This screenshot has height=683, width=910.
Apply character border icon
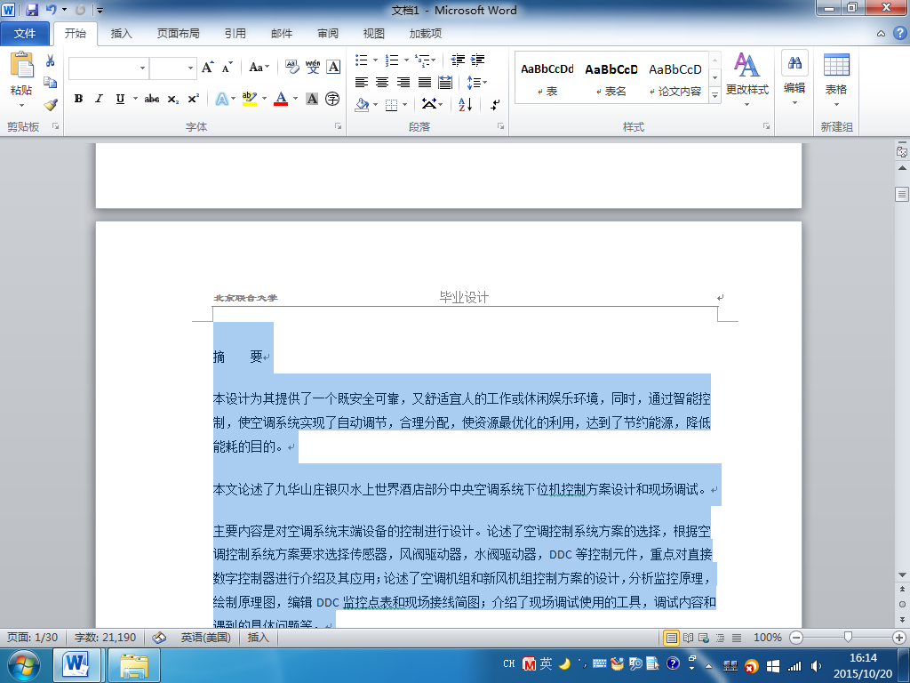[x=333, y=68]
